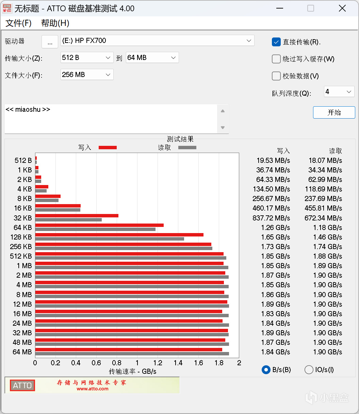Image resolution: width=359 pixels, height=414 pixels.
Task: Select the IO/s(I) radio button
Action: tap(309, 370)
